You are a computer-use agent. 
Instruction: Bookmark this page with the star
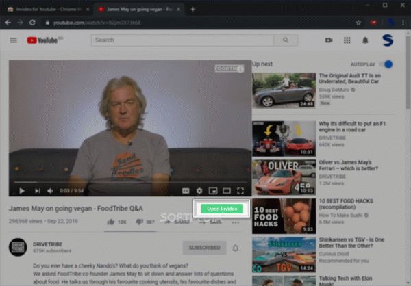[358, 23]
